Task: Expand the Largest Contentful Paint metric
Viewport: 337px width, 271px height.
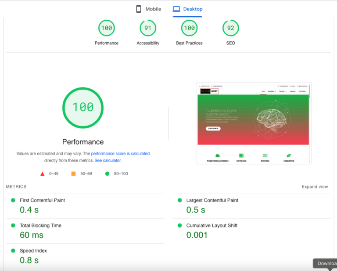Action: (x=212, y=200)
